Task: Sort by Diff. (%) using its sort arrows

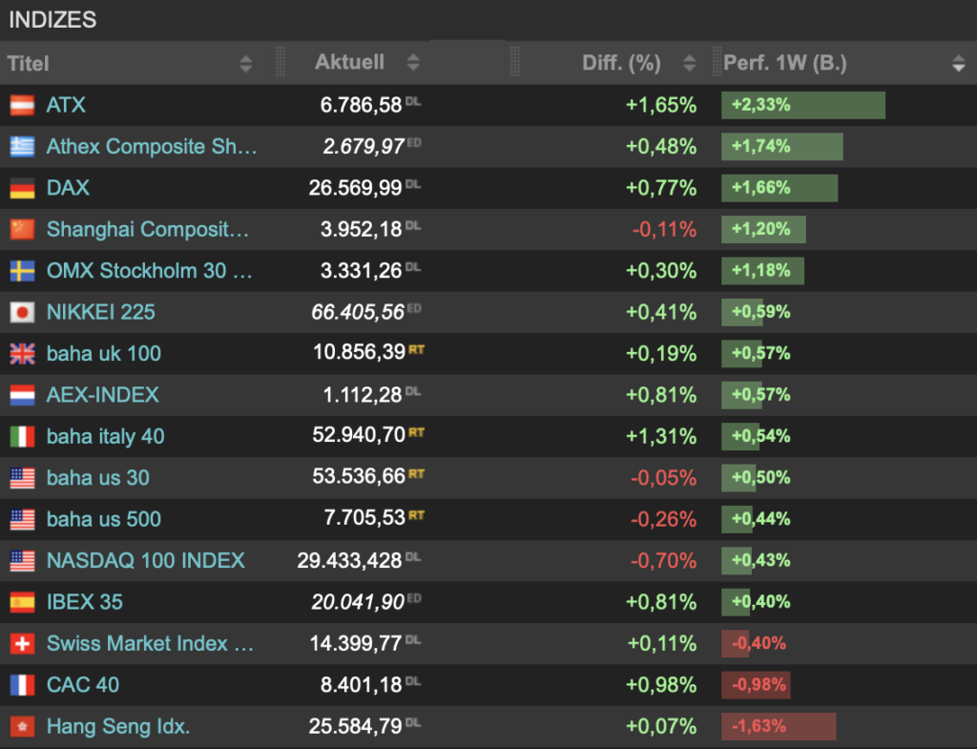Action: pos(689,63)
